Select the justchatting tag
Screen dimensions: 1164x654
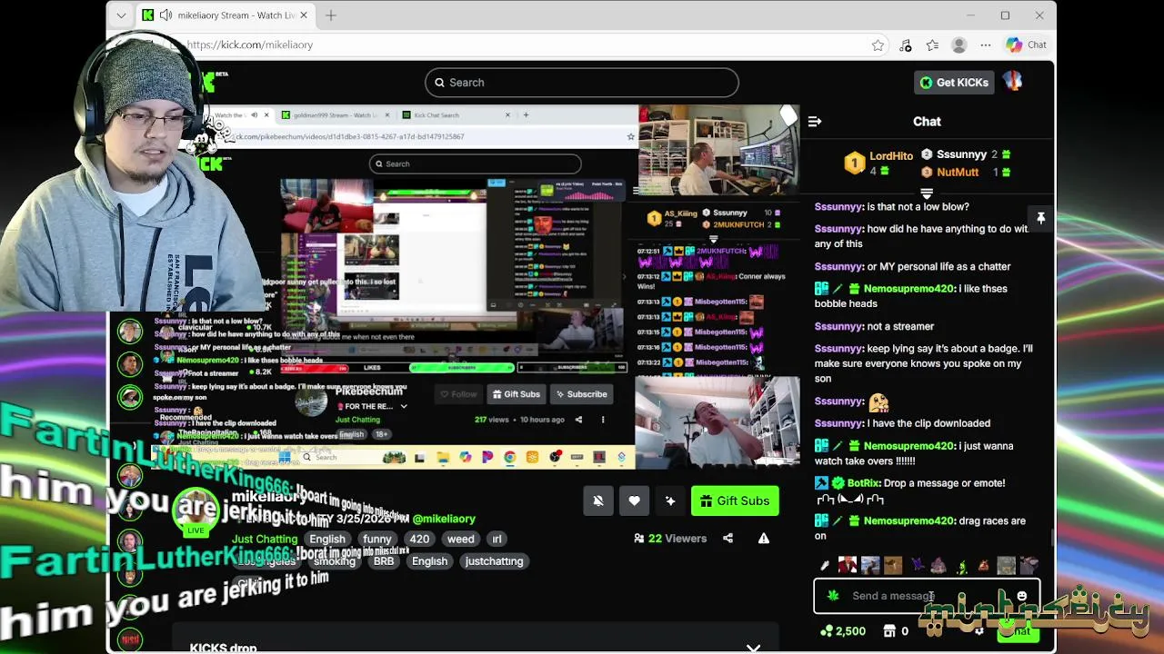(x=494, y=561)
